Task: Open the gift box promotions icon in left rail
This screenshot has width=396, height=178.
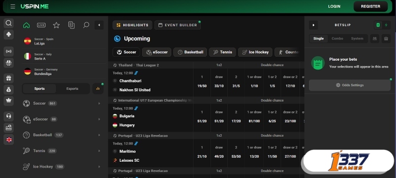Action: click(x=8, y=78)
